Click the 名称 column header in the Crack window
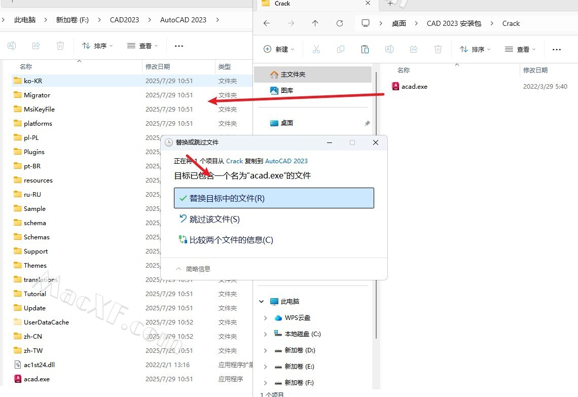 pyautogui.click(x=404, y=70)
